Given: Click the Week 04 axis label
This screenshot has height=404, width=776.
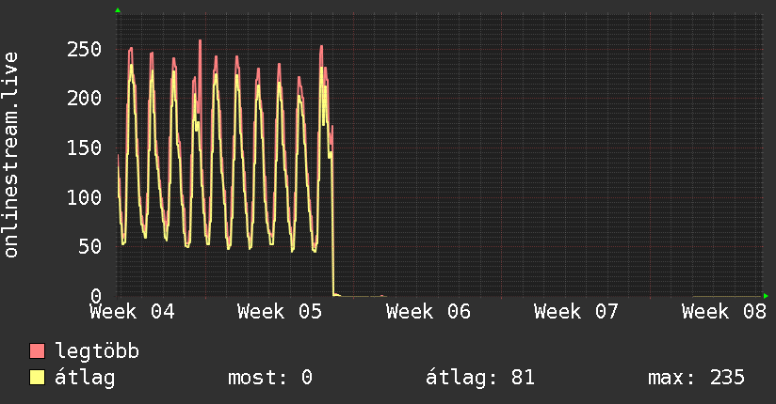Looking at the screenshot, I should pos(132,311).
